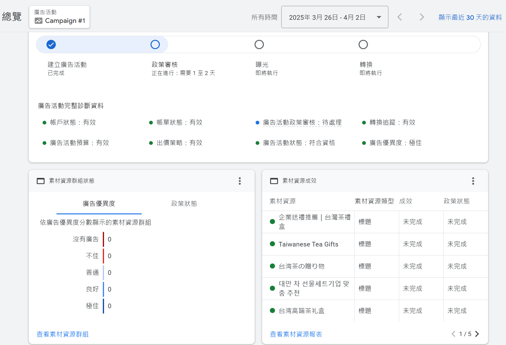Click 出價策略:有效 status text
Image resolution: width=506 pixels, height=345 pixels.
(179, 143)
